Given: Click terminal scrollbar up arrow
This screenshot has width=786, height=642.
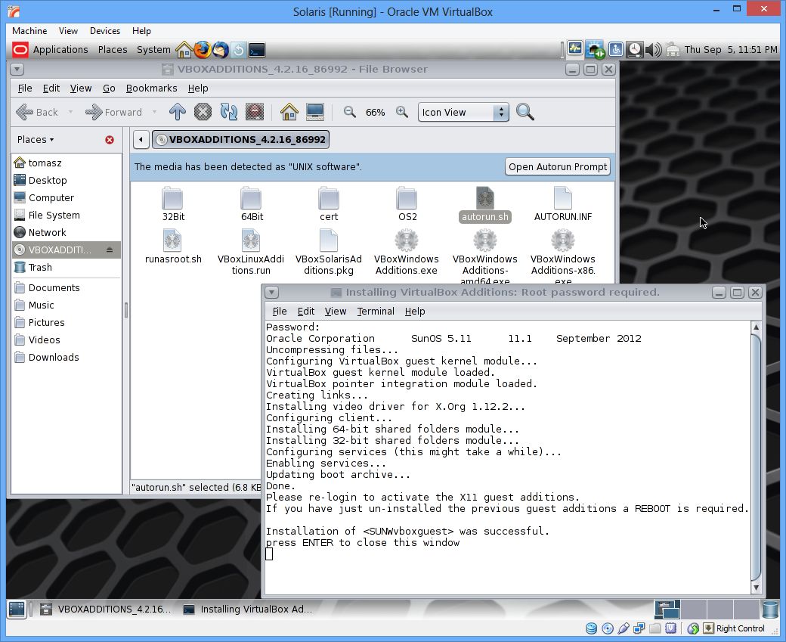Looking at the screenshot, I should coord(756,327).
